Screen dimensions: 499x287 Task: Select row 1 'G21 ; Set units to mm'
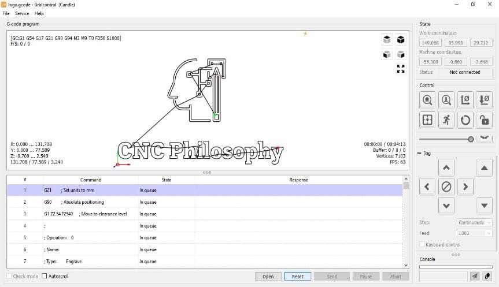[205, 190]
